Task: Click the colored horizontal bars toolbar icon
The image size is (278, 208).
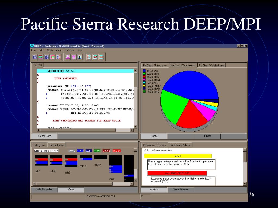Action: tap(41, 57)
